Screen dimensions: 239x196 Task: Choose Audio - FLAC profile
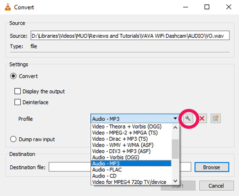tap(131, 169)
